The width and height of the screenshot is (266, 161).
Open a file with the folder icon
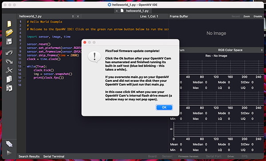click(9, 32)
